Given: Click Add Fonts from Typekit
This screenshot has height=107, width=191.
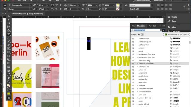Looking at the screenshot, I should (x=177, y=34).
